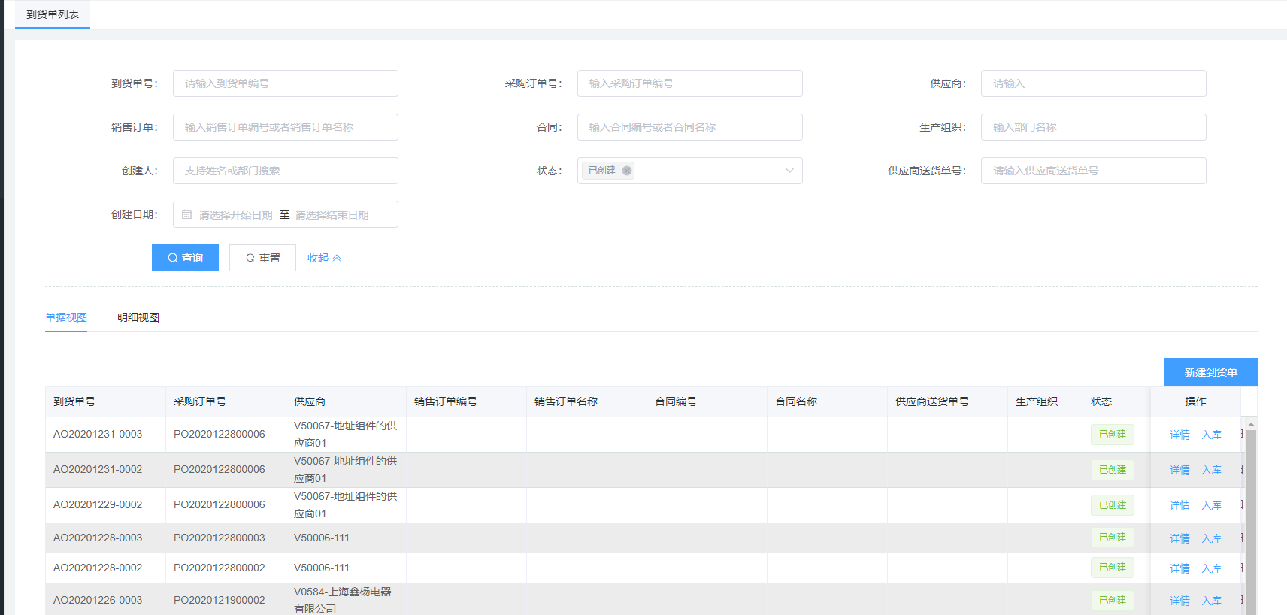Click 入库 for AO20201228-0002
This screenshot has width=1287, height=615.
coord(1211,568)
